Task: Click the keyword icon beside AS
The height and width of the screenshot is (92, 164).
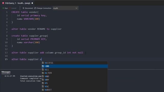Action: click(x=43, y=83)
